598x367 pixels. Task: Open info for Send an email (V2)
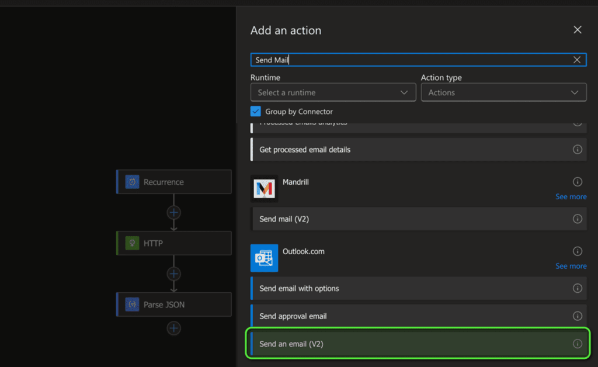point(578,344)
